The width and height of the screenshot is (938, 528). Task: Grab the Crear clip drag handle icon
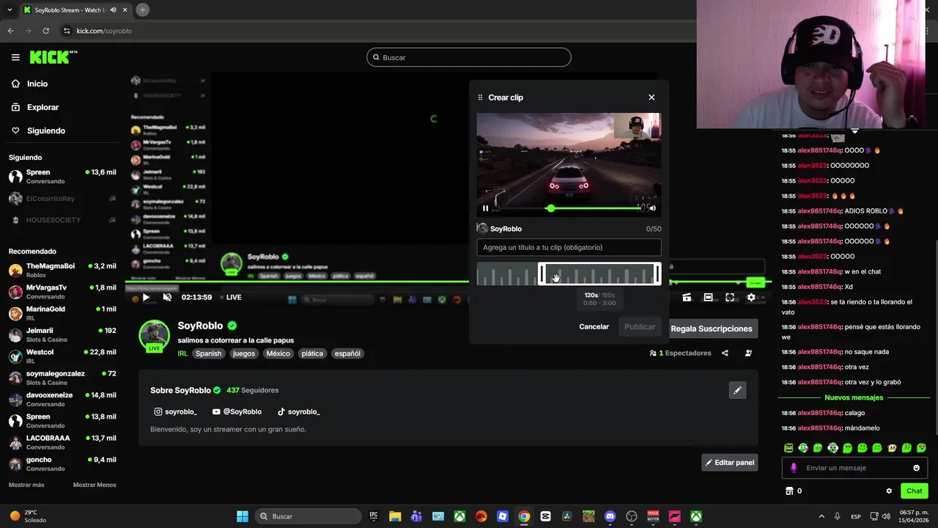coord(480,98)
